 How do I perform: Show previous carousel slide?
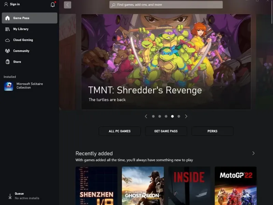click(146, 116)
